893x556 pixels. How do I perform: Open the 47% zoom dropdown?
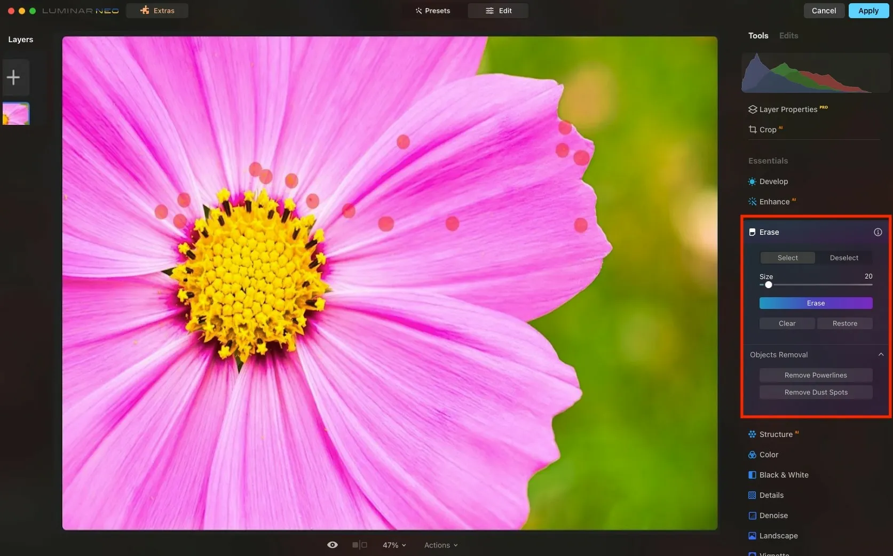[x=394, y=545]
